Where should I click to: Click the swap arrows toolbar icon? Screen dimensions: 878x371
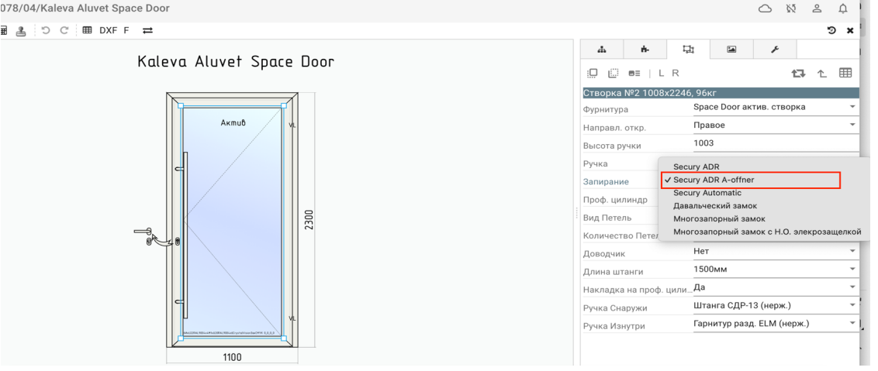(x=147, y=30)
